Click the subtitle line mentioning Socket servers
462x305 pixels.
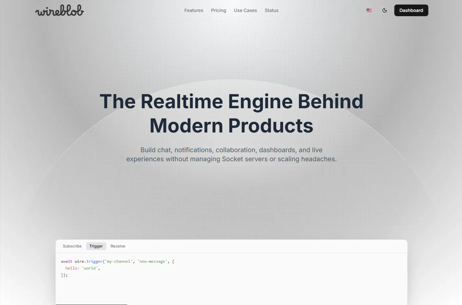click(x=231, y=159)
